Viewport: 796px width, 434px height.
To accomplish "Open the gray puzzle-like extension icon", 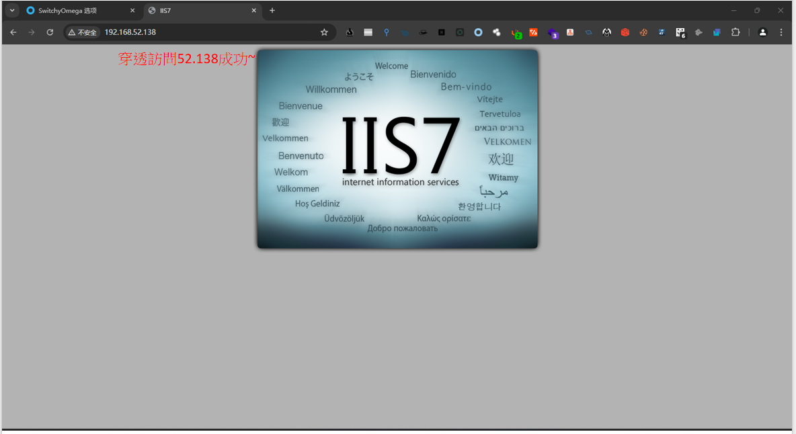I will 699,32.
